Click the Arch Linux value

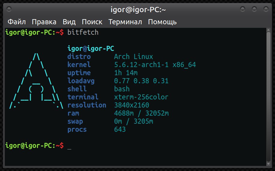pyautogui.click(x=134, y=57)
